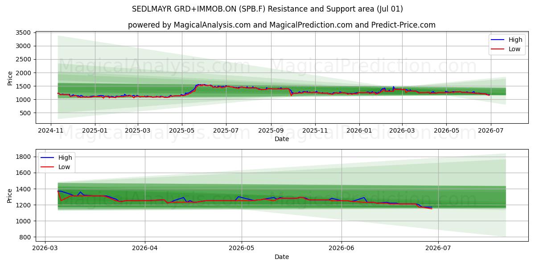Click the 2026-07 tick label in bottom chart
Screen dimensions: 535x267
[438, 248]
